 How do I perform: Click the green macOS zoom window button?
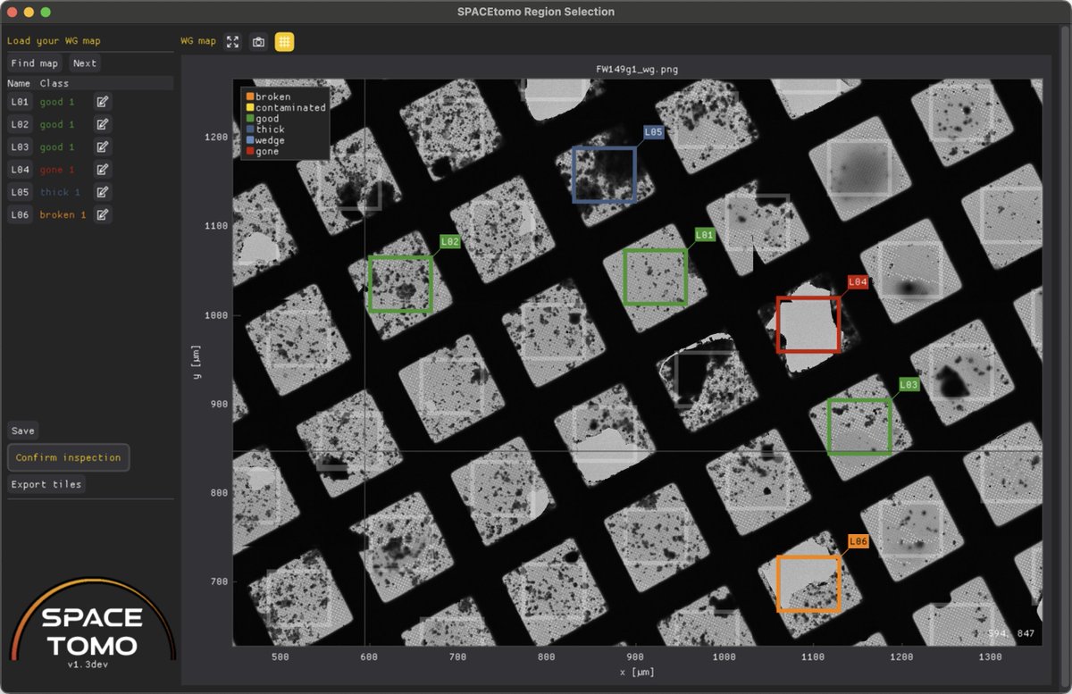pyautogui.click(x=46, y=13)
